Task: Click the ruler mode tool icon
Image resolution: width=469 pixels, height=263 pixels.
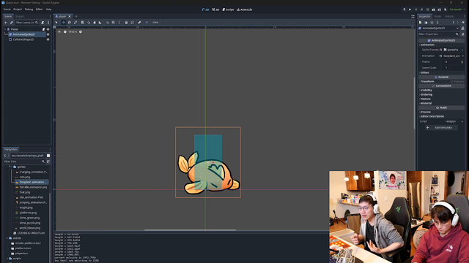Action: [100, 23]
